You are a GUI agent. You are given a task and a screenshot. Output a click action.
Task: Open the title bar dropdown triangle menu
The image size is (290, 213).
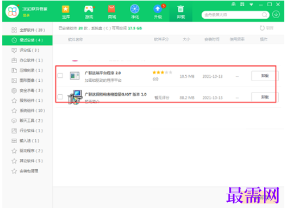(x=251, y=5)
